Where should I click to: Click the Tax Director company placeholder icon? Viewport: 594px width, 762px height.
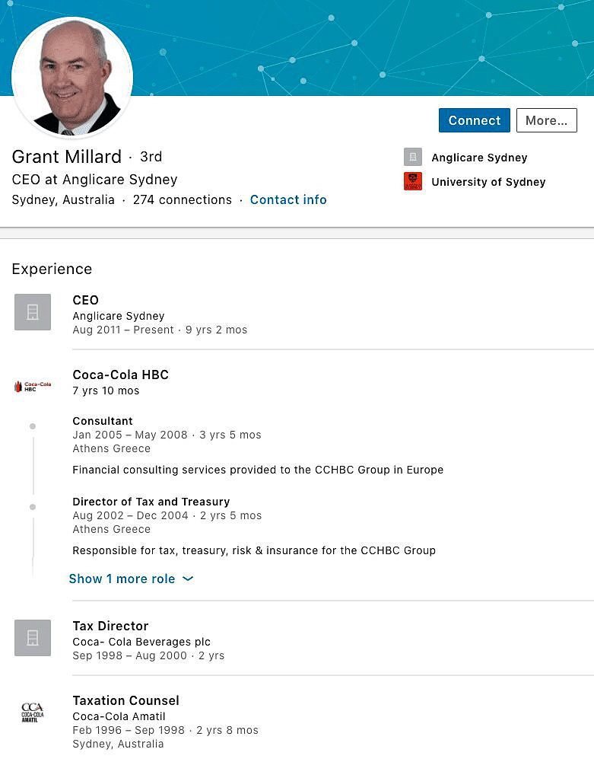33,638
